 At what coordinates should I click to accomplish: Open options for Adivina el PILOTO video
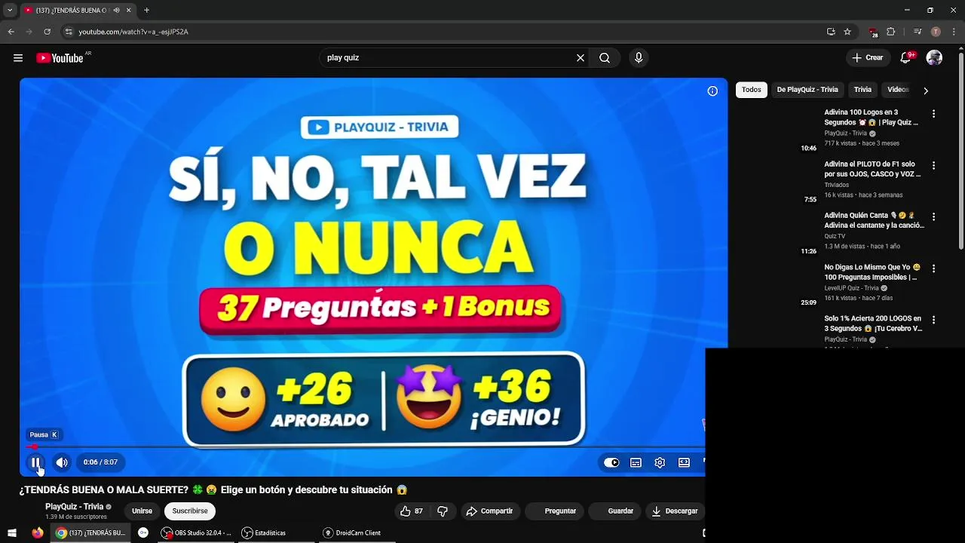click(933, 165)
